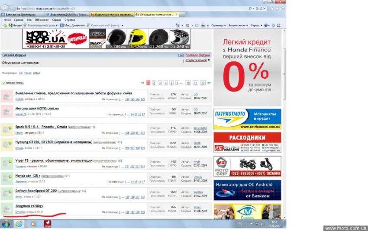Click the print icon in the command bar
368x231 pixels.
(x=203, y=26)
